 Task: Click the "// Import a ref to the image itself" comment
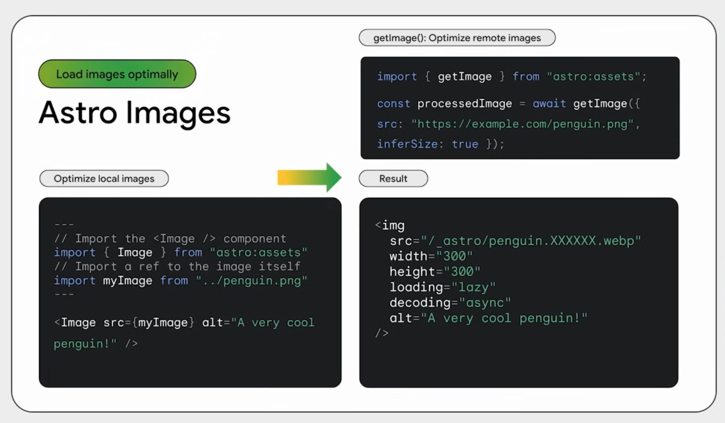point(177,267)
